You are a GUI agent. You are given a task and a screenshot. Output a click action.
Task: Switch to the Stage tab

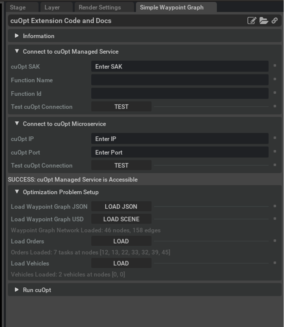18,7
